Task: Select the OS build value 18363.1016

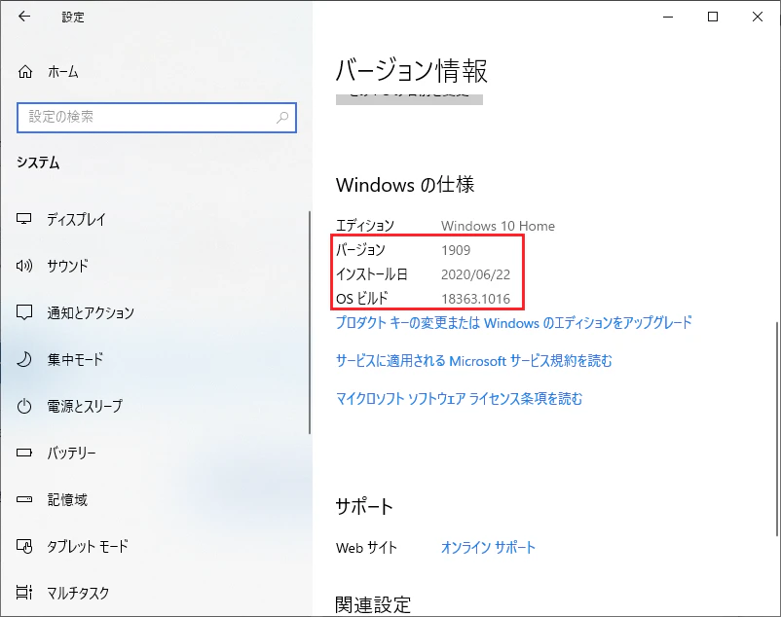Action: tap(475, 299)
